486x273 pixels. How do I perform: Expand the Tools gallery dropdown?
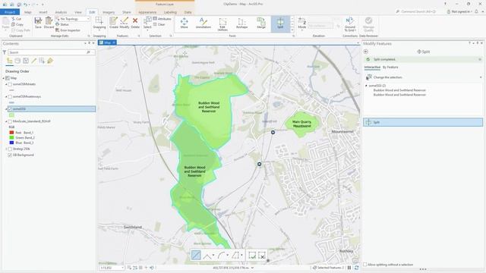click(292, 30)
